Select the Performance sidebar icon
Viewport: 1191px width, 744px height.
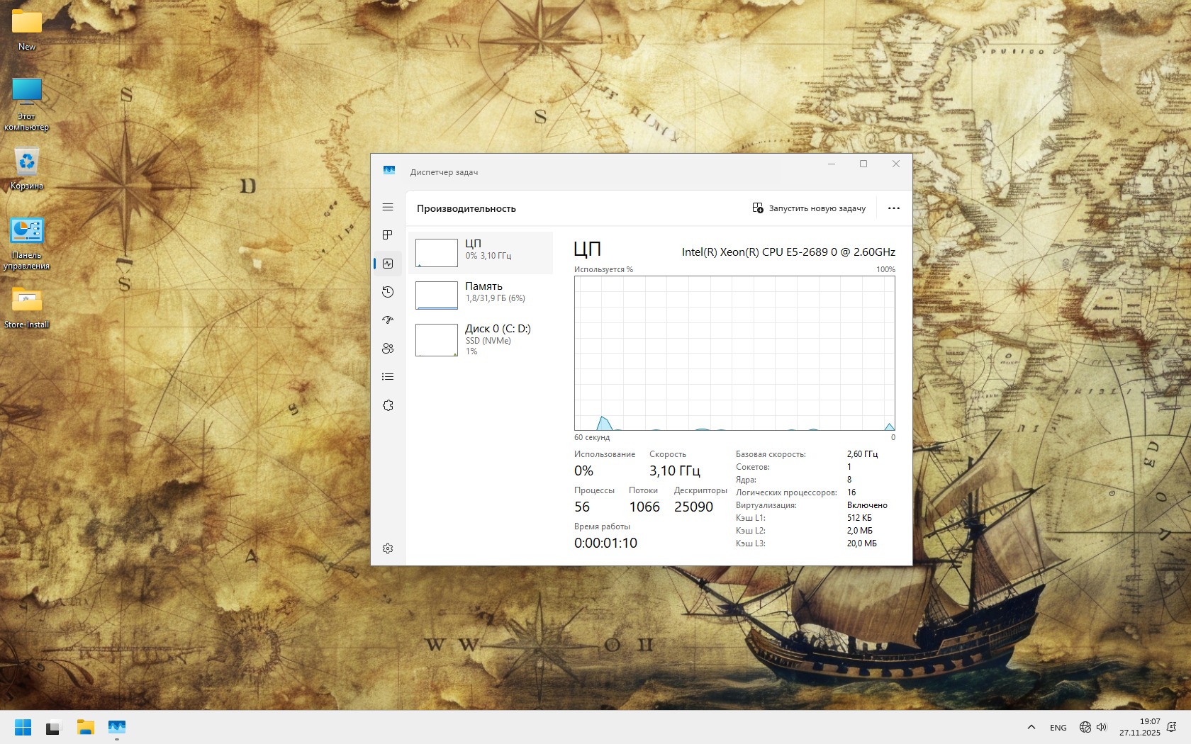388,264
